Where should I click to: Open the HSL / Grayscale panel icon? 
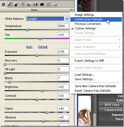pos(23,4)
